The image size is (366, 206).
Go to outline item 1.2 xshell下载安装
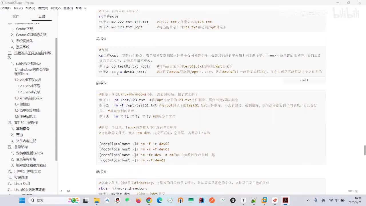coord(28,80)
